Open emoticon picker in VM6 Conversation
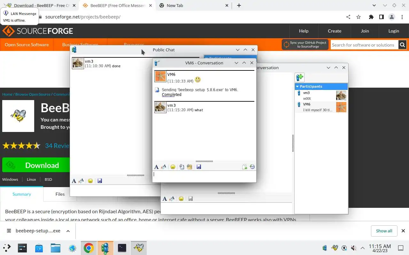The width and height of the screenshot is (409, 255). [173, 167]
